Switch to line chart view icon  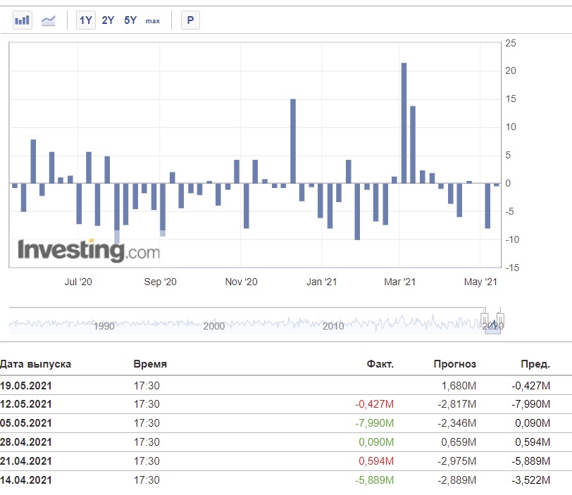48,20
